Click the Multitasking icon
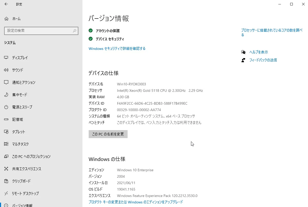This screenshot has width=308, height=207. [x=6, y=144]
